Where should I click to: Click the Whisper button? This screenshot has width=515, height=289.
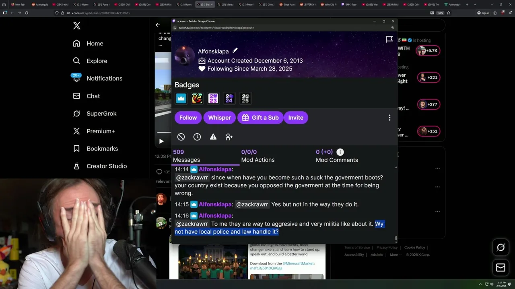[x=219, y=118]
